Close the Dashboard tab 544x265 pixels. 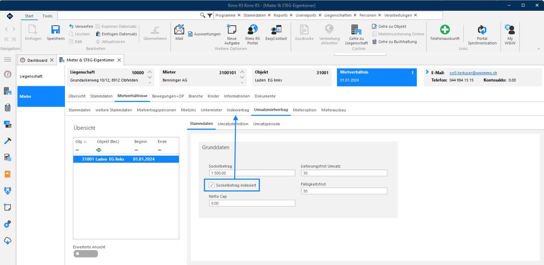(52, 60)
